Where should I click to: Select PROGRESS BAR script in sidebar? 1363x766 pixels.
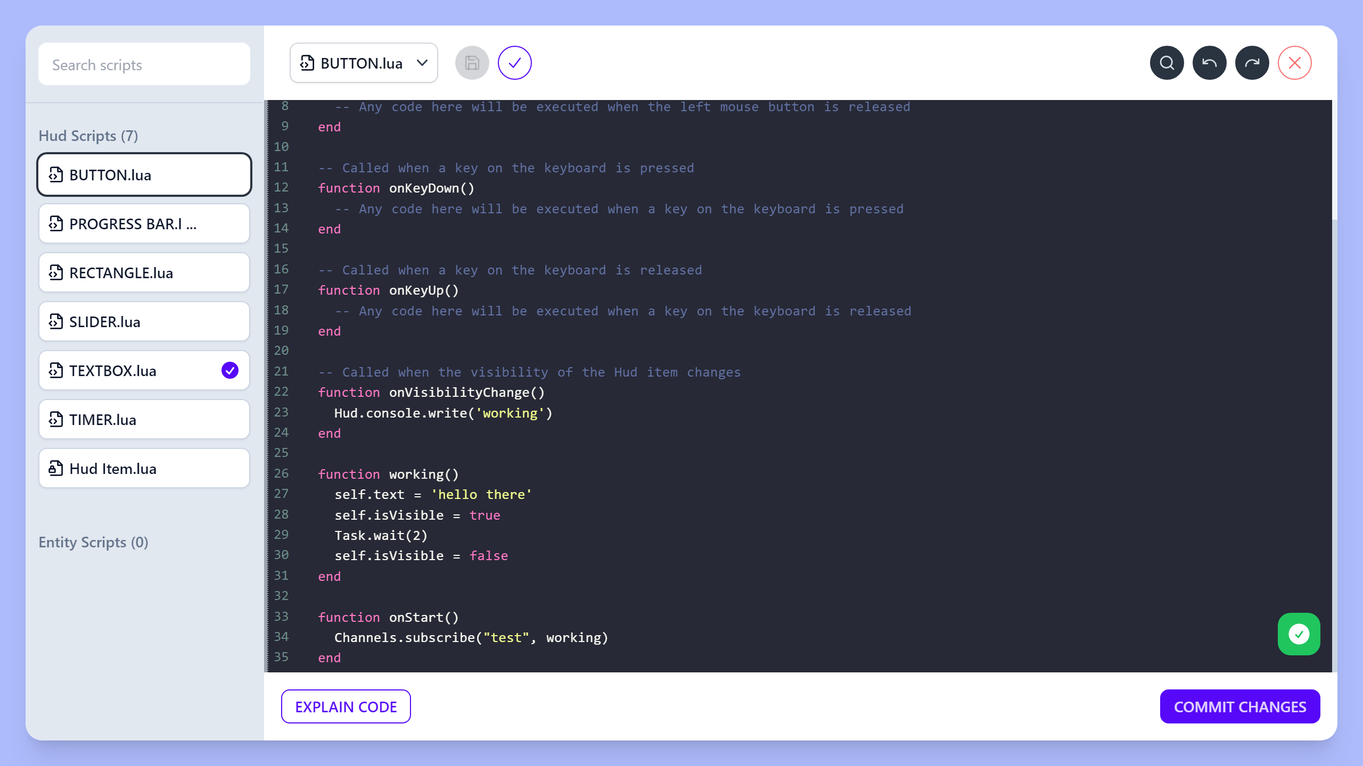144,223
